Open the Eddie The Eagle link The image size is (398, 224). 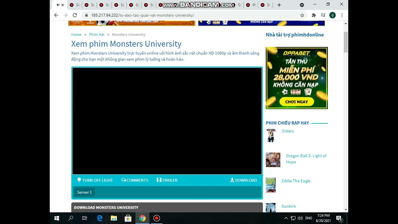point(296,181)
